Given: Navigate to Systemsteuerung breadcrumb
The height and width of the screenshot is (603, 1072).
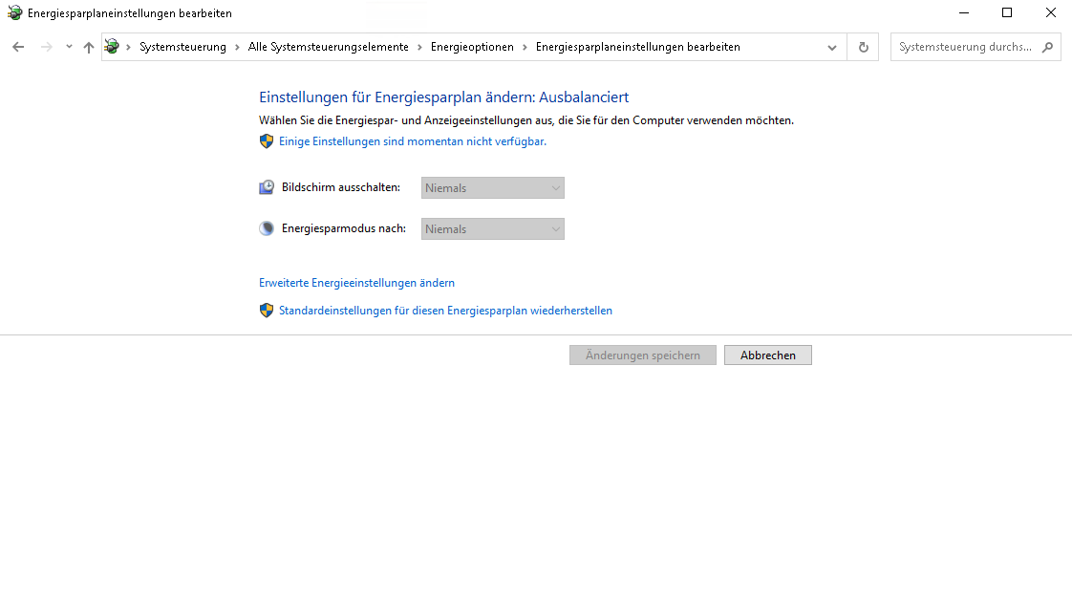Looking at the screenshot, I should [182, 47].
